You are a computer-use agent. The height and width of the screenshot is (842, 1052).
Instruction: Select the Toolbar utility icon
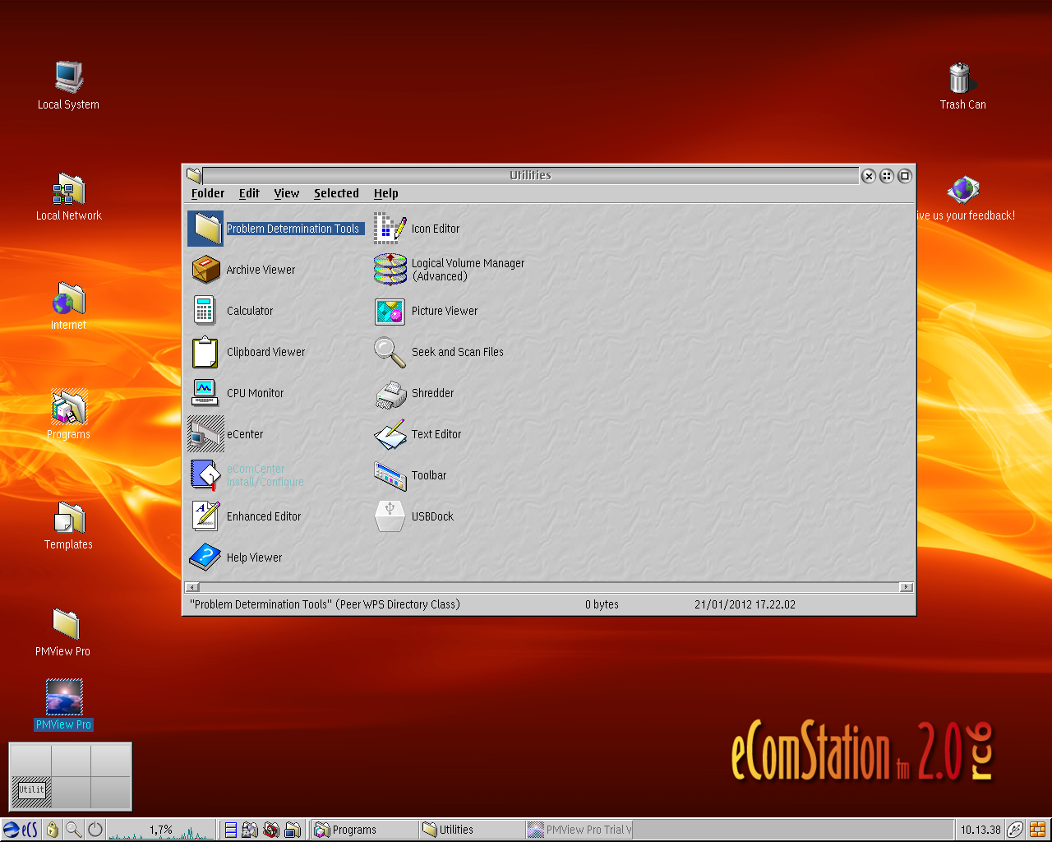[390, 475]
